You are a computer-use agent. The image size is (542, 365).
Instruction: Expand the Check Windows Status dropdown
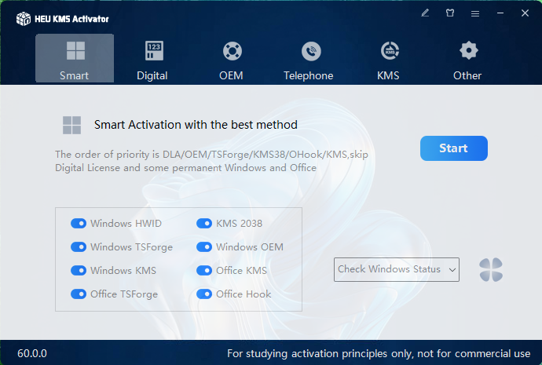click(397, 269)
